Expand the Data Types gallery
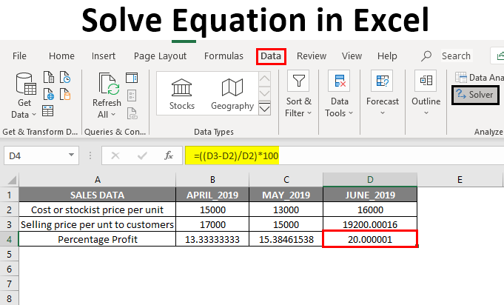The image size is (504, 305). pyautogui.click(x=264, y=109)
